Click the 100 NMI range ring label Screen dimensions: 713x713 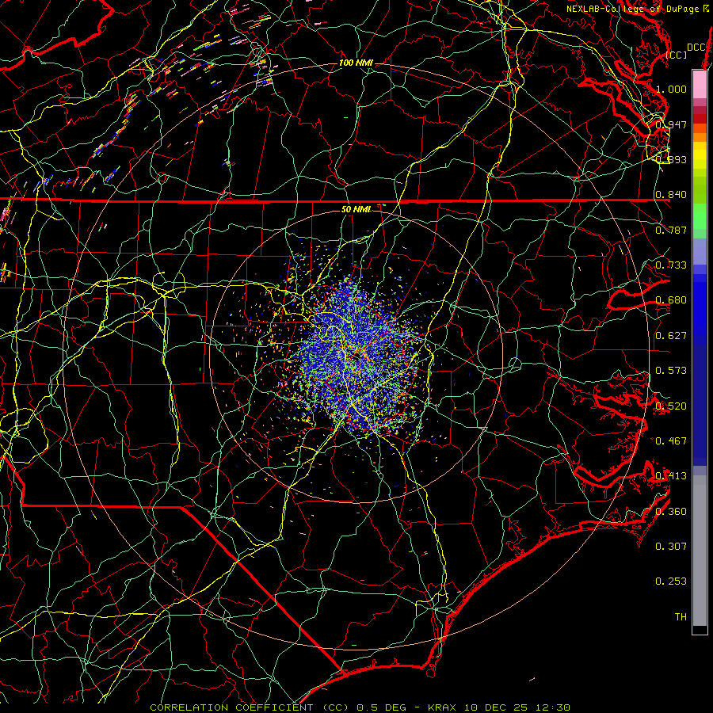tap(356, 63)
